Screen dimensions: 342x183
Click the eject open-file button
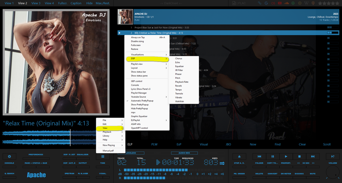239,156
